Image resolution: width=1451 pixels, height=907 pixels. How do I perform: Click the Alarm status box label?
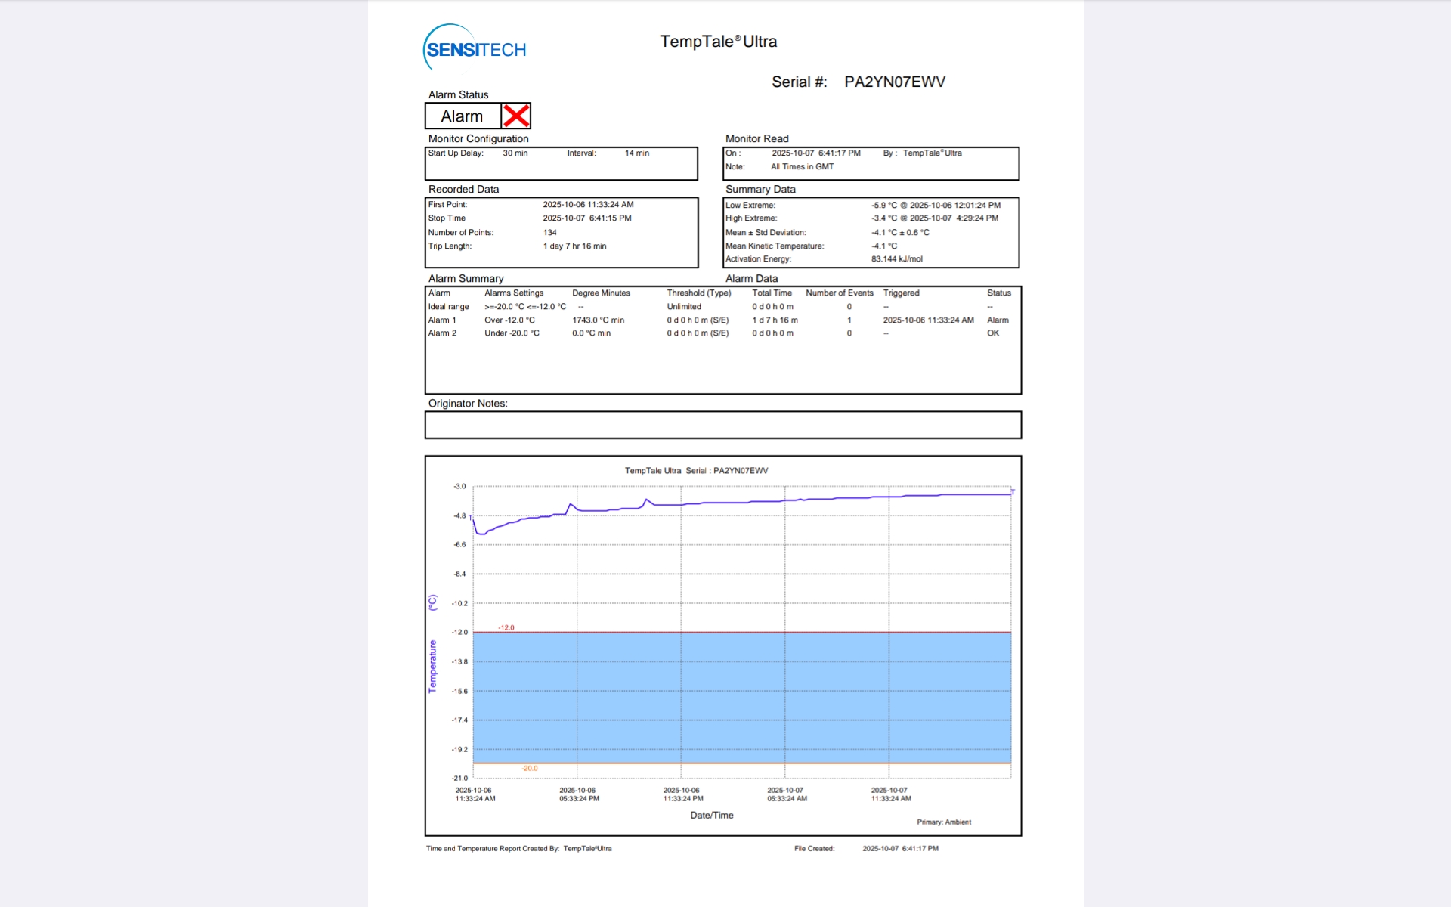pyautogui.click(x=462, y=116)
